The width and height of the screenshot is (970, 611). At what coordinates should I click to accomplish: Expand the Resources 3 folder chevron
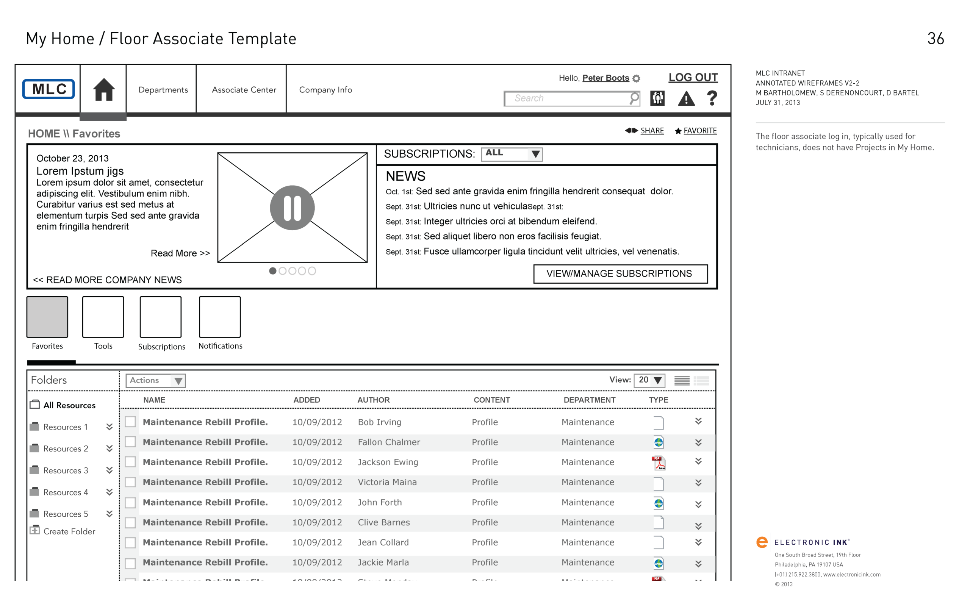(109, 470)
